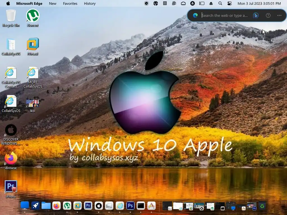Select the MORE CollabSysOS web shortcut
This screenshot has height=215, width=287.
click(x=33, y=77)
